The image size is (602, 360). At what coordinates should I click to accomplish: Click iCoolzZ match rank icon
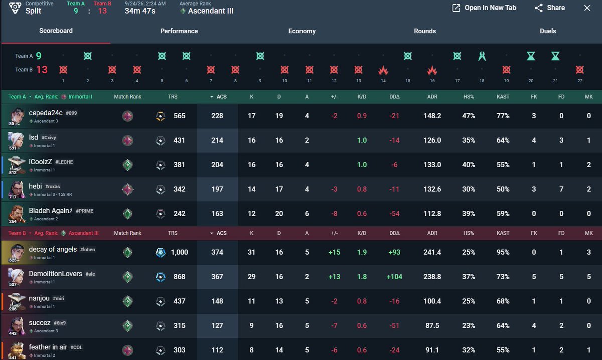tap(128, 165)
